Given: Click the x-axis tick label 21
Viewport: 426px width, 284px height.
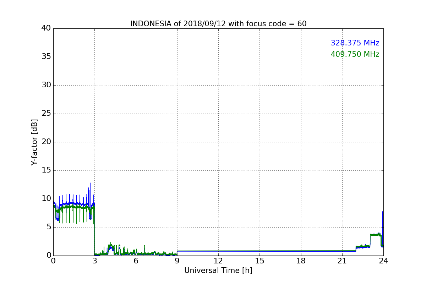Looking at the screenshot, I should pos(342,261).
